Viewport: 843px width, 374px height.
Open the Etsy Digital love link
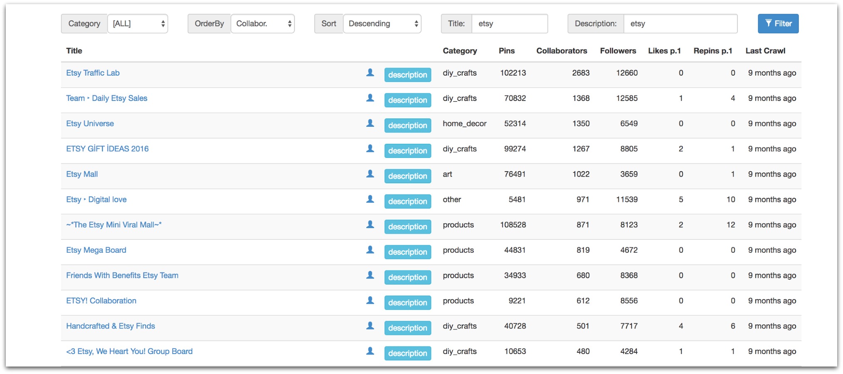96,199
